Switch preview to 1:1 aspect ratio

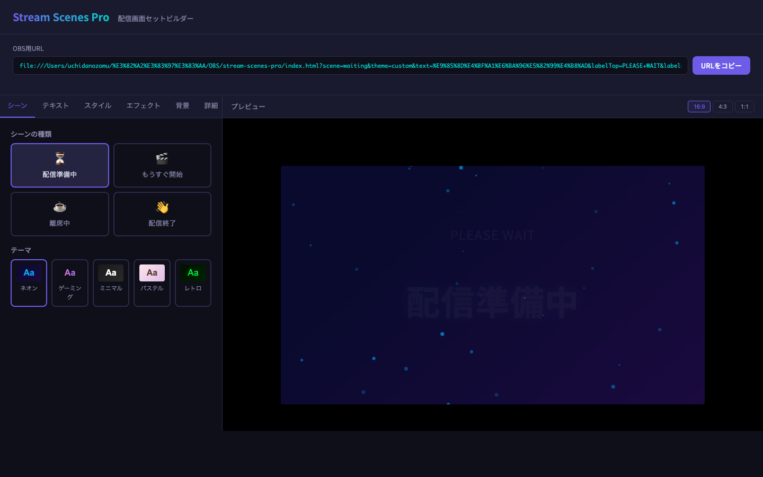[744, 107]
